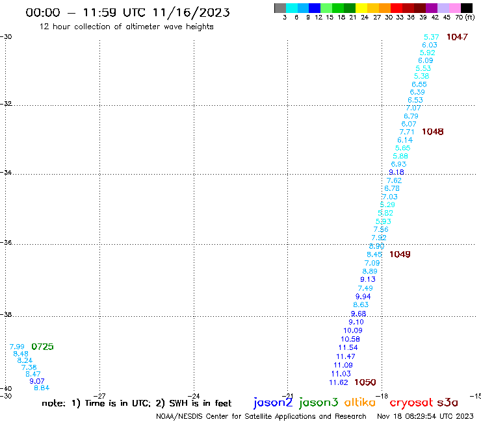Click the NOAA/NESDIS credit line
Screen dimensions: 481x422
(261, 416)
